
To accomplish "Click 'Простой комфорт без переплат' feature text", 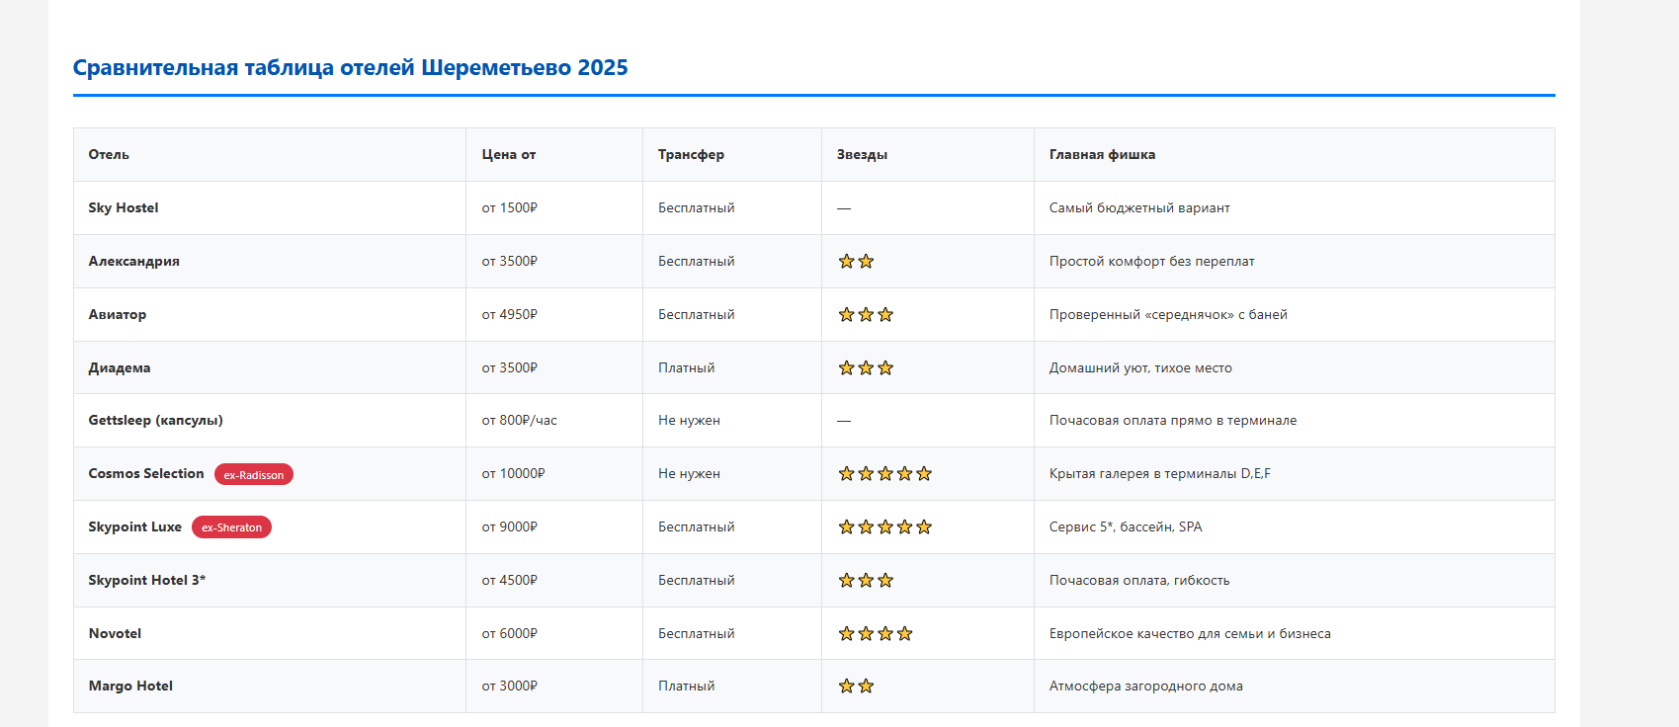I will (x=1151, y=261).
